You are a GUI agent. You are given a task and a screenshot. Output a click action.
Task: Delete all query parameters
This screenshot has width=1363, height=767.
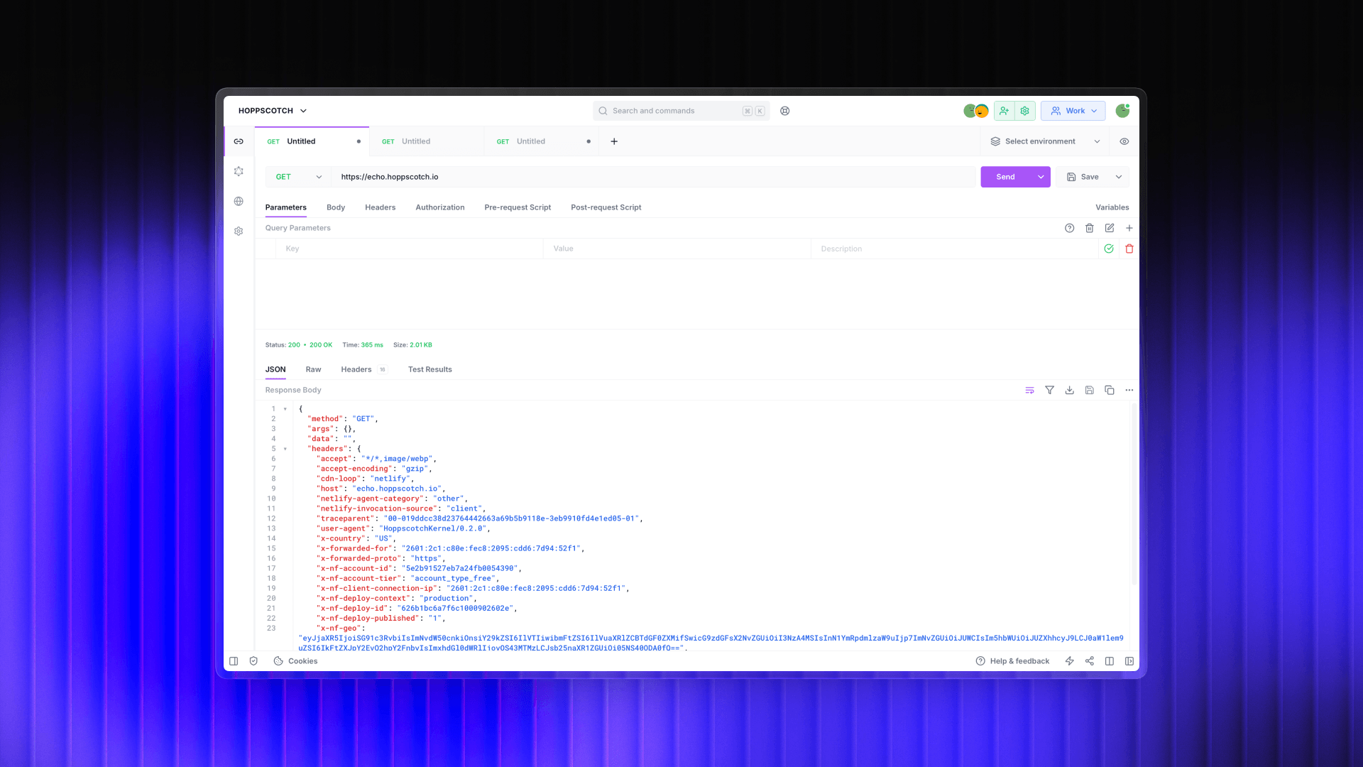coord(1089,228)
